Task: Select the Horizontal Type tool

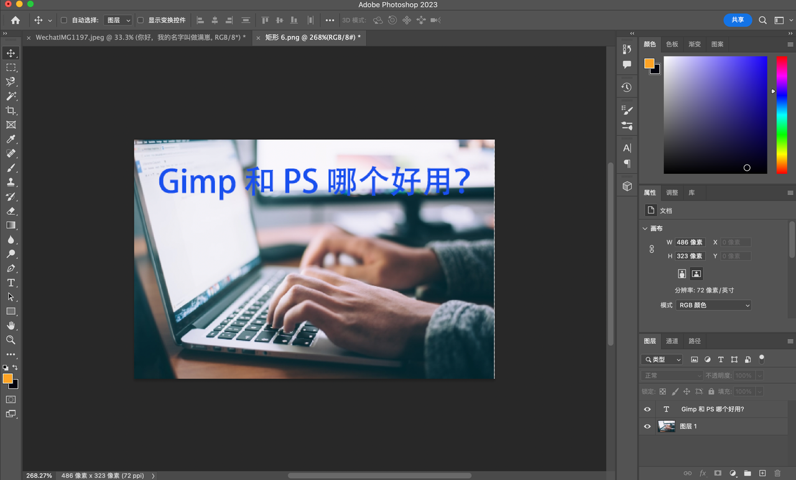Action: coord(11,283)
